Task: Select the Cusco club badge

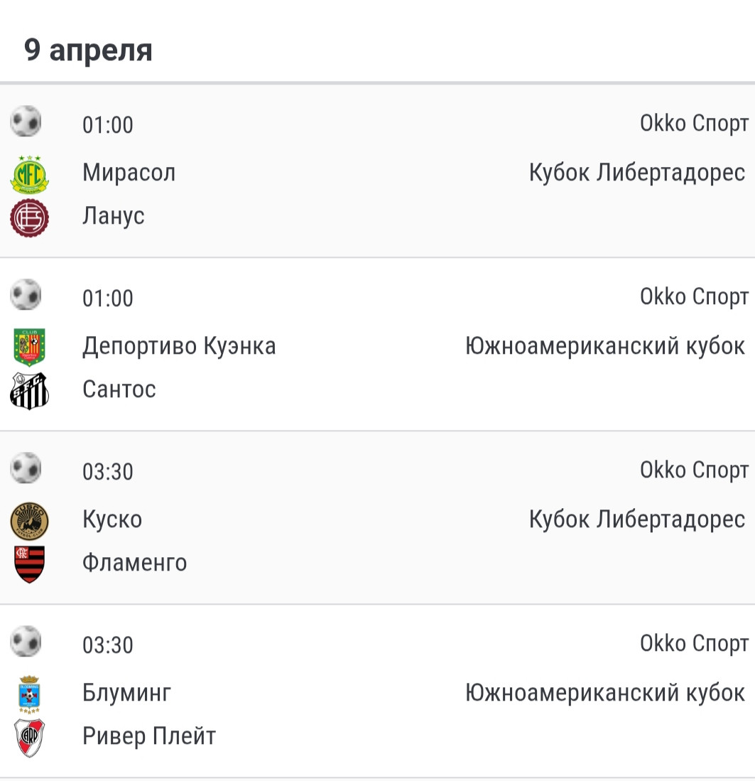Action: coord(30,520)
